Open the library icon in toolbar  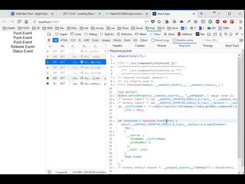click(196, 21)
